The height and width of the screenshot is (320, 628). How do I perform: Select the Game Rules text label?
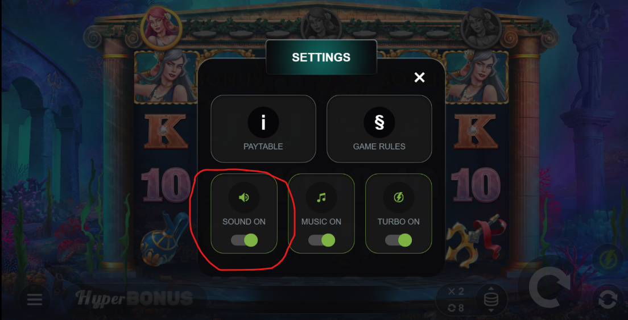tap(379, 147)
